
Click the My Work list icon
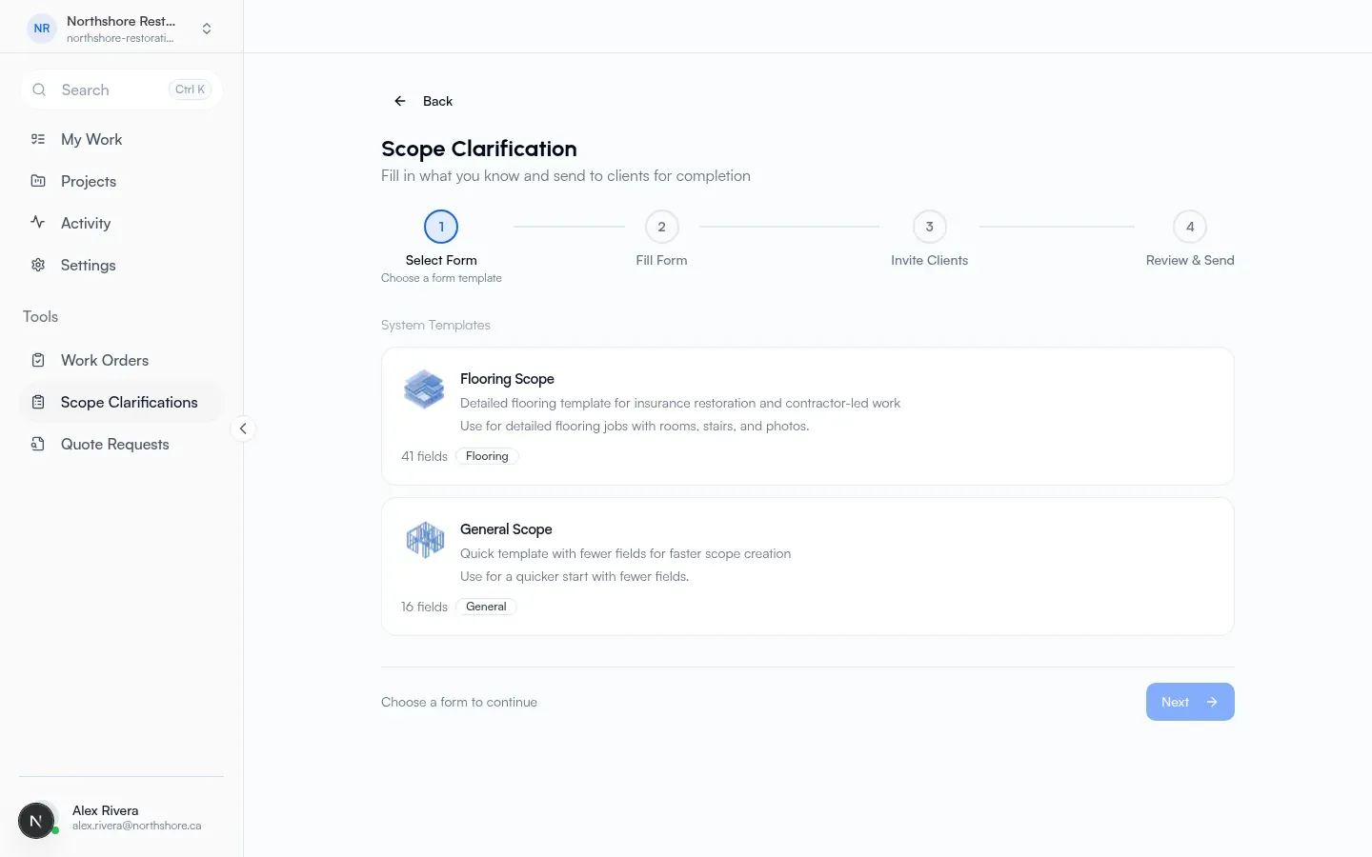(x=38, y=139)
